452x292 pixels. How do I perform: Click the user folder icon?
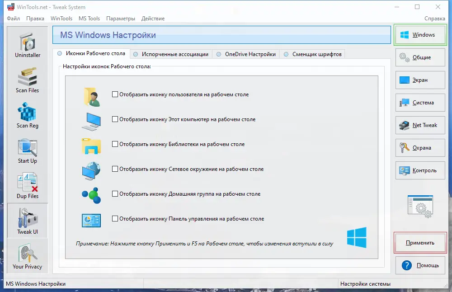(92, 97)
